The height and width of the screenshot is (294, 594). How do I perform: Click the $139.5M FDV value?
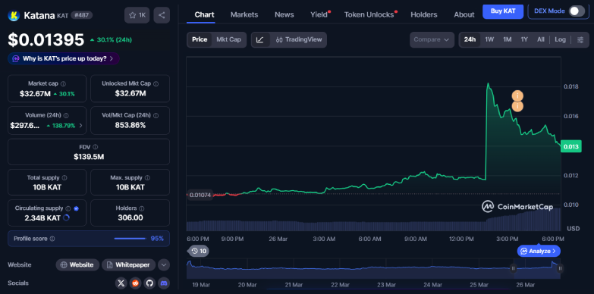coord(89,157)
